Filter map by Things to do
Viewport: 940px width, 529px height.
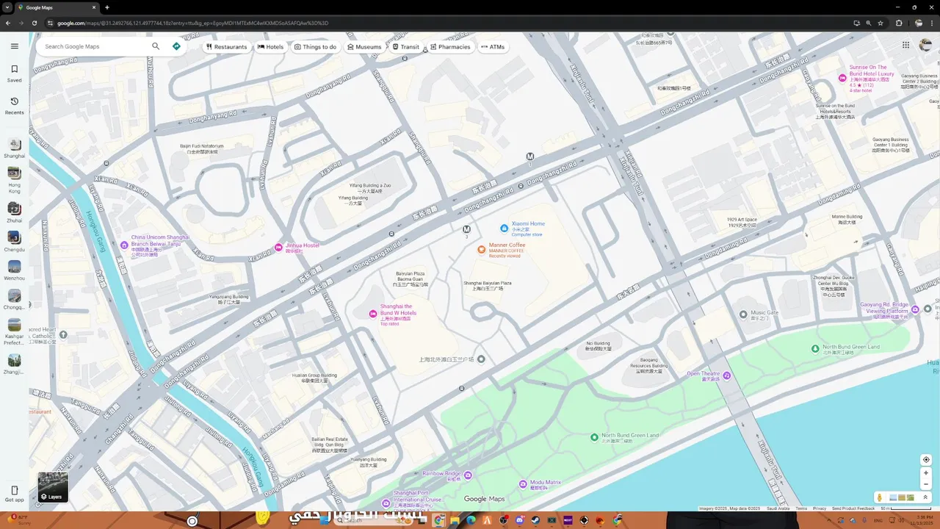315,46
